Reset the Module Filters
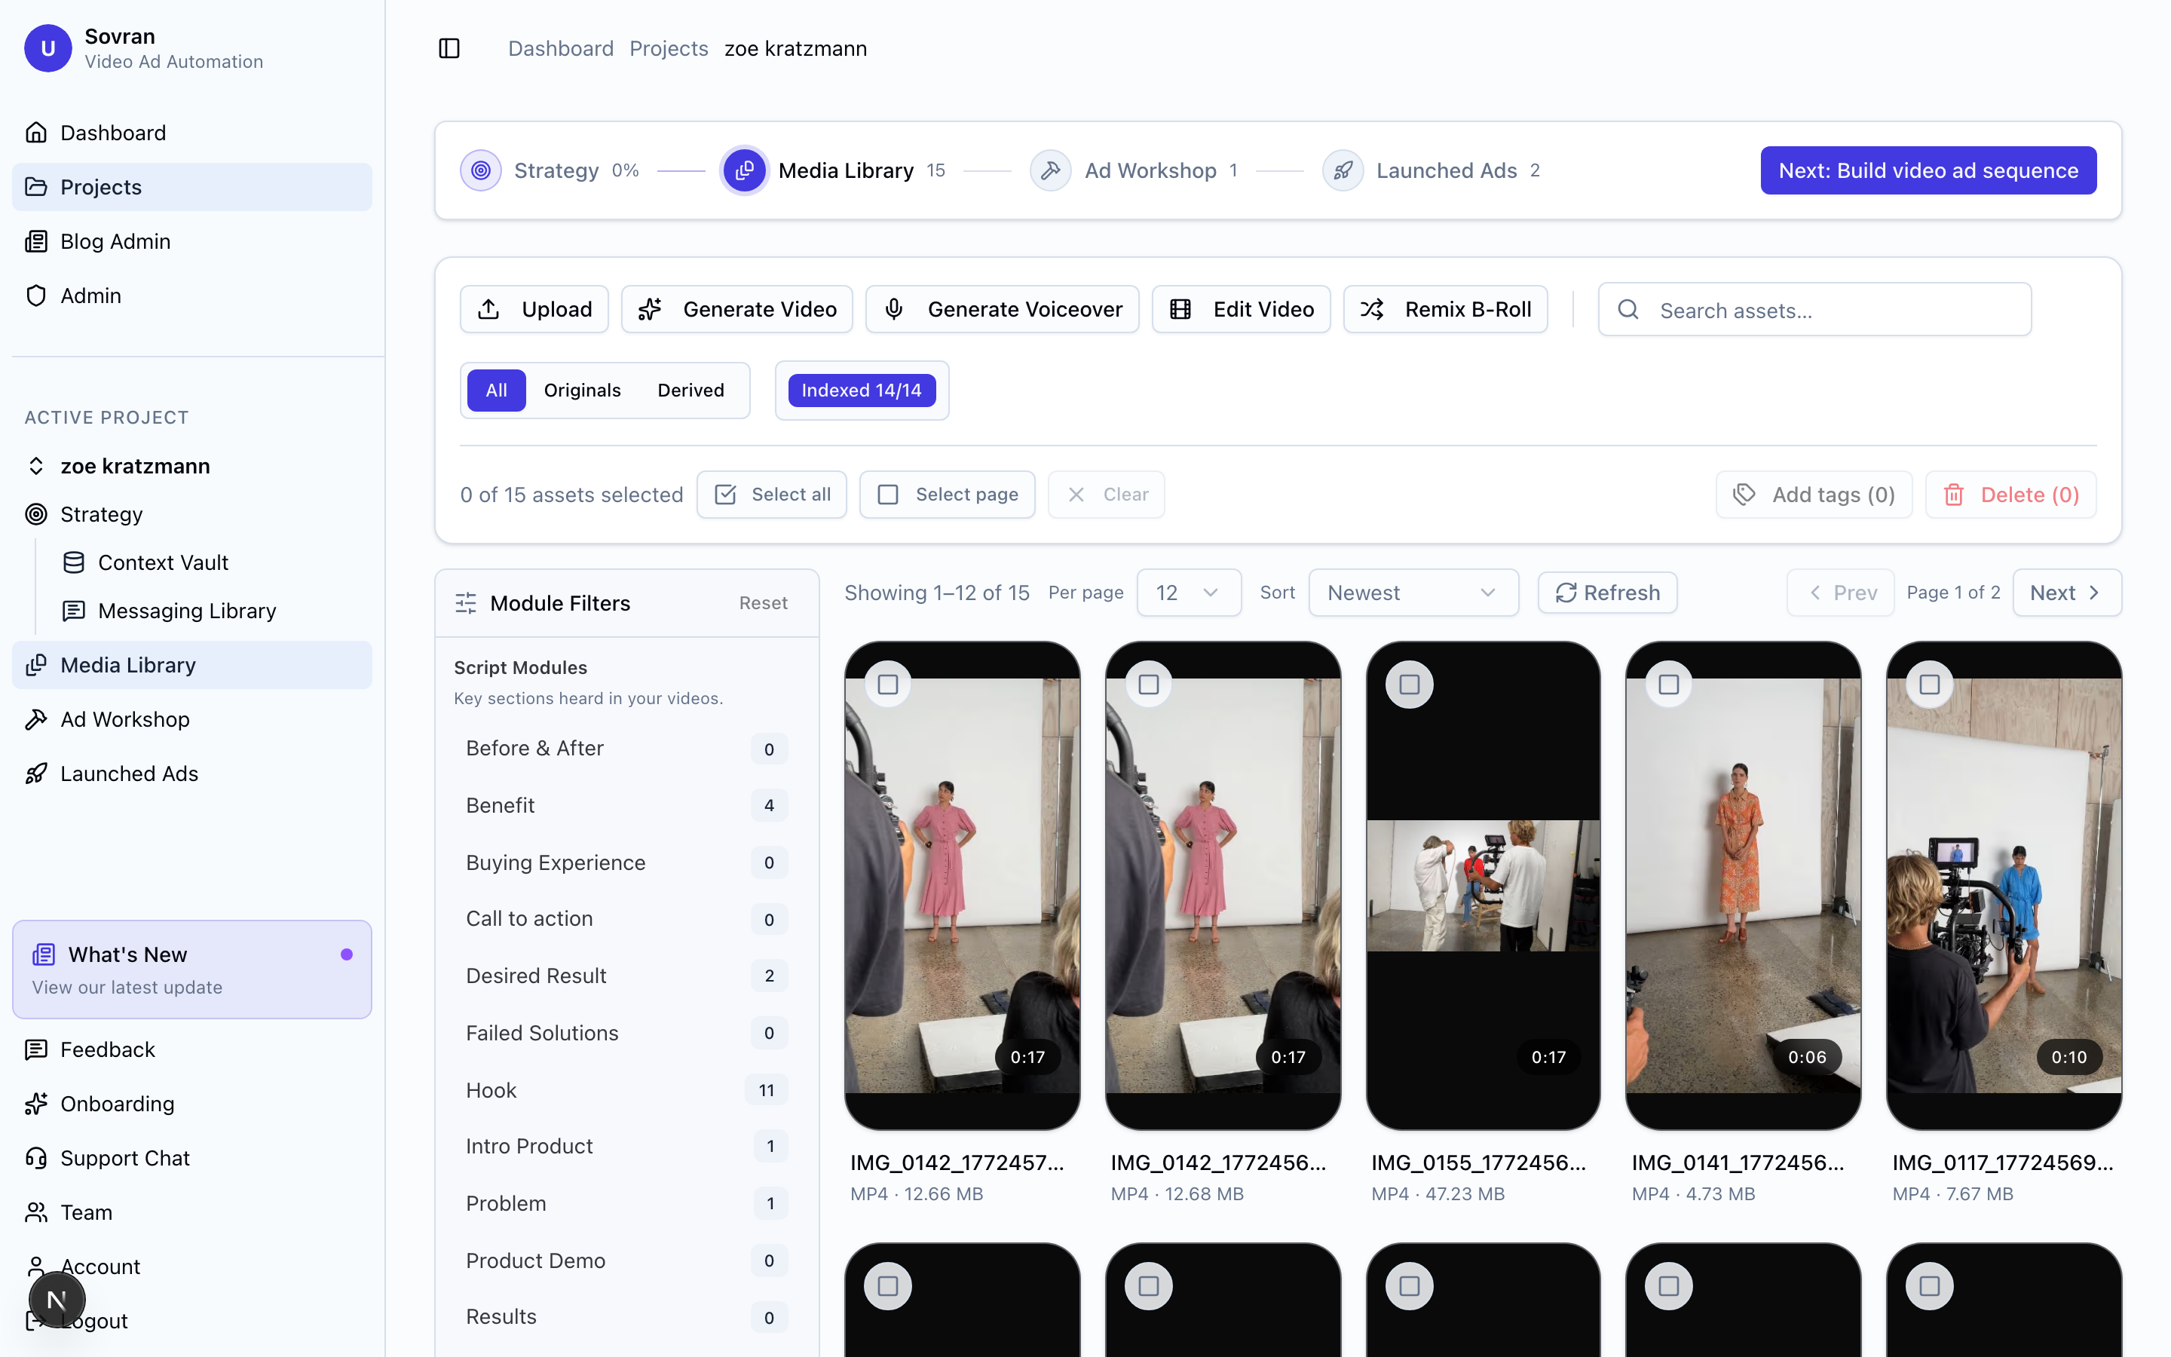Screen dimensions: 2171x1357 [x=763, y=602]
